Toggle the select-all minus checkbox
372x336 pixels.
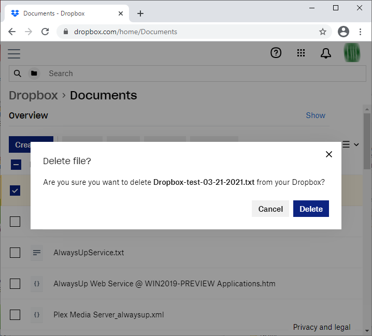pyautogui.click(x=16, y=165)
